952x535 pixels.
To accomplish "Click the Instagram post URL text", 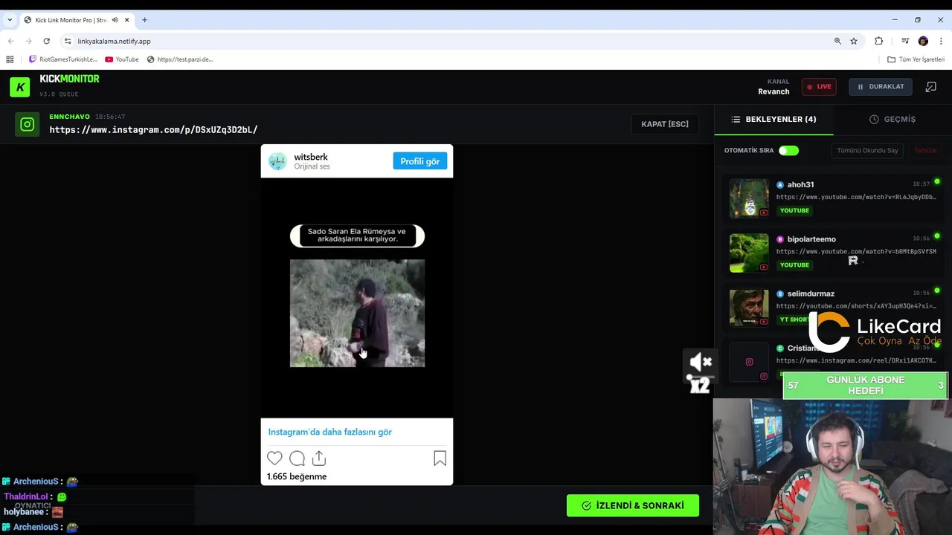I will 153,130.
